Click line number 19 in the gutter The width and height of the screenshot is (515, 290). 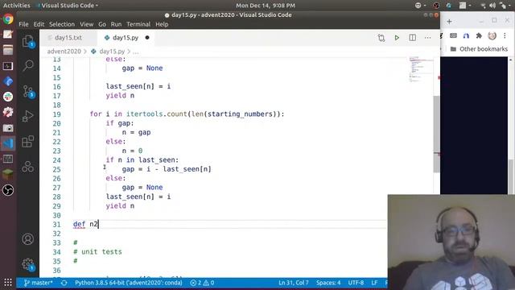(56, 114)
